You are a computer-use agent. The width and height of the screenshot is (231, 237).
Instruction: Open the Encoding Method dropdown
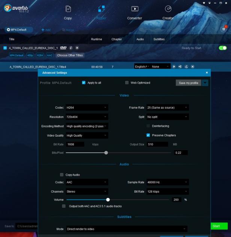pos(87,126)
